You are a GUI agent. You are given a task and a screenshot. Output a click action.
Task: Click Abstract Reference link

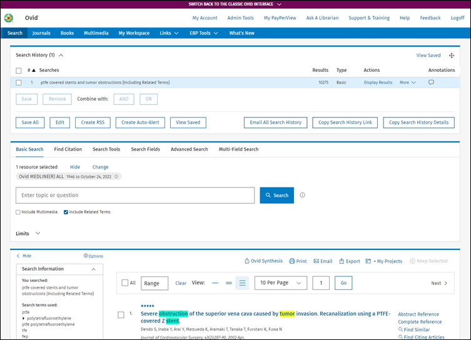click(418, 314)
